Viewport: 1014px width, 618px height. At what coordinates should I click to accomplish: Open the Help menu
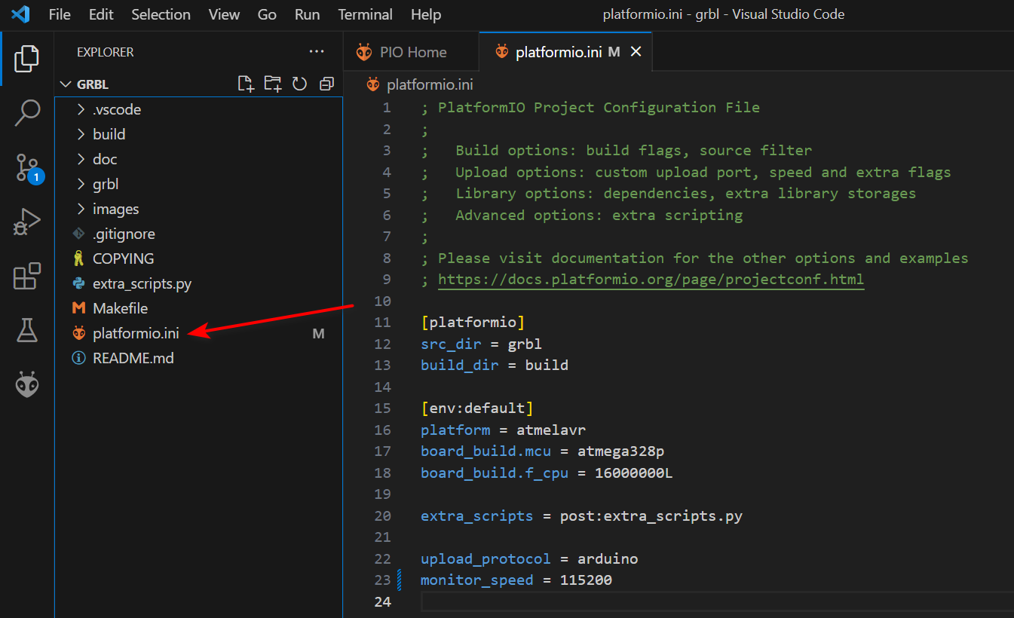(426, 14)
